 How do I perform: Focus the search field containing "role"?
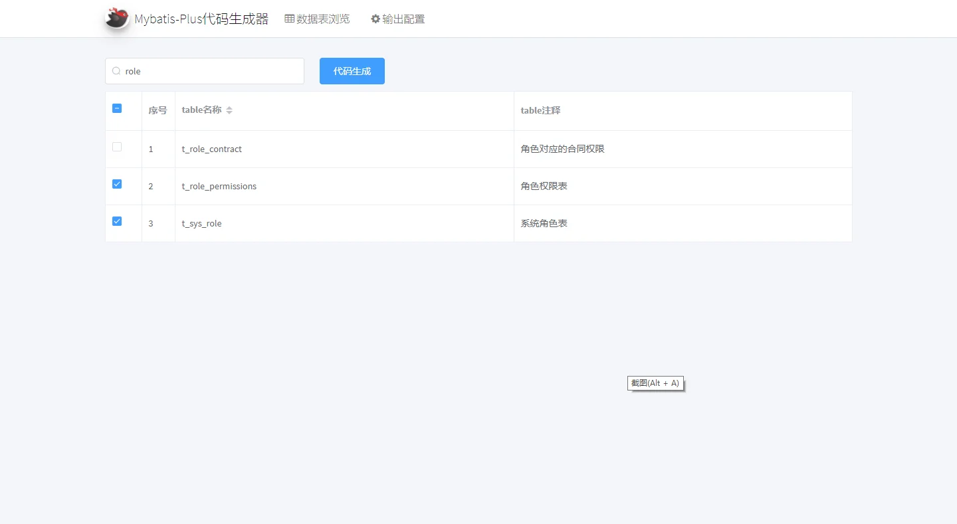point(211,71)
